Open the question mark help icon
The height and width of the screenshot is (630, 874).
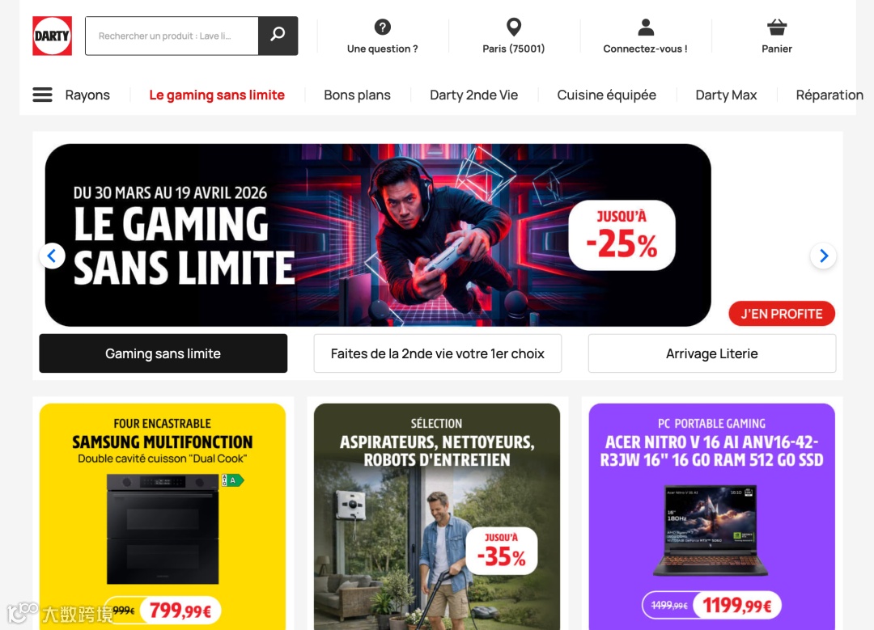tap(382, 27)
